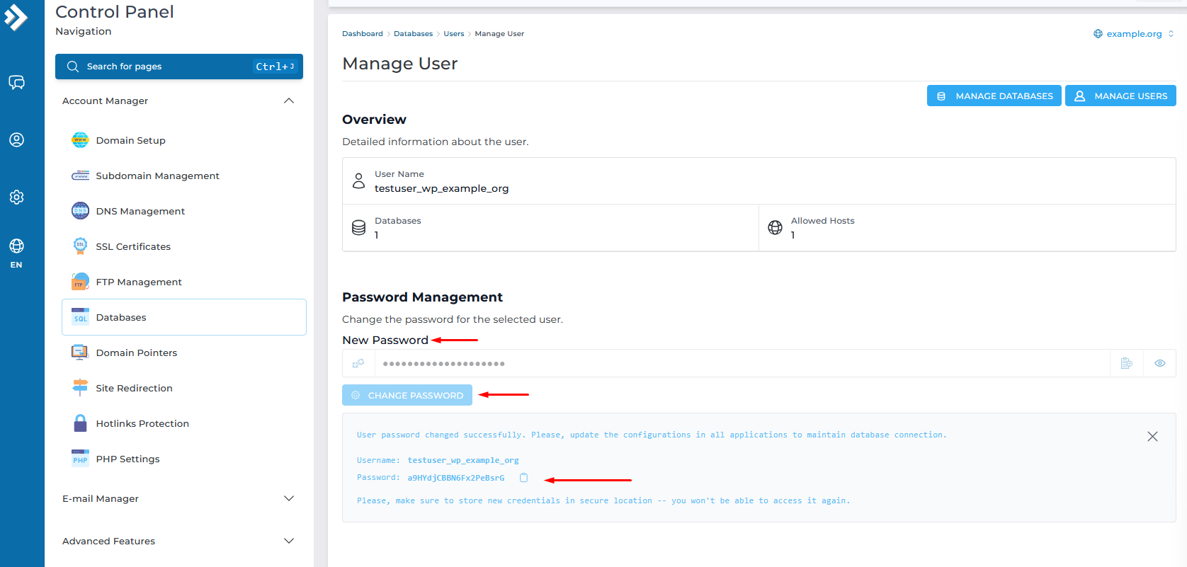This screenshot has width=1187, height=567.
Task: Select SSL Certificates menu item
Action: 133,247
